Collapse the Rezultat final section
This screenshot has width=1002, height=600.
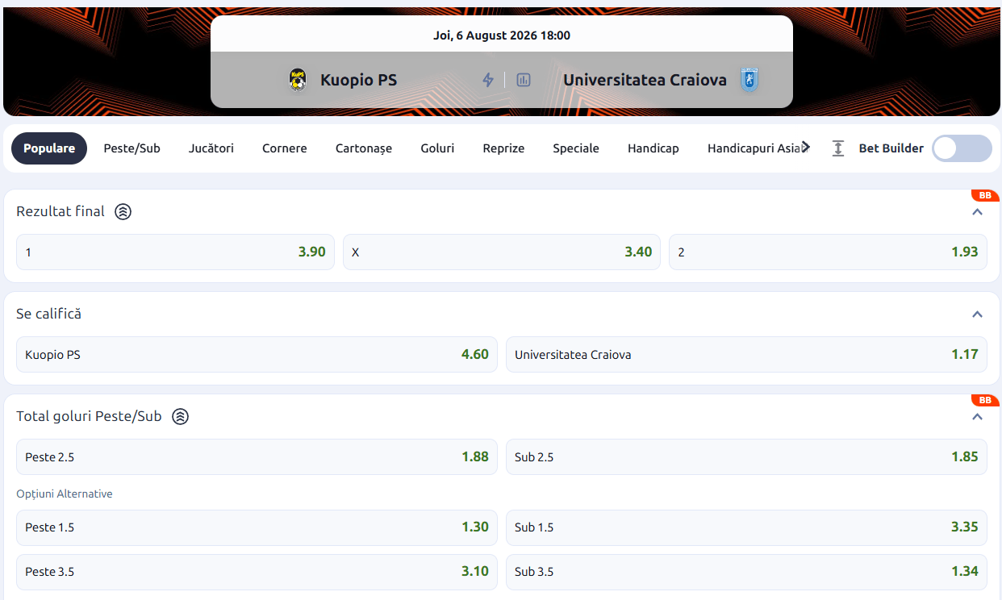(977, 212)
